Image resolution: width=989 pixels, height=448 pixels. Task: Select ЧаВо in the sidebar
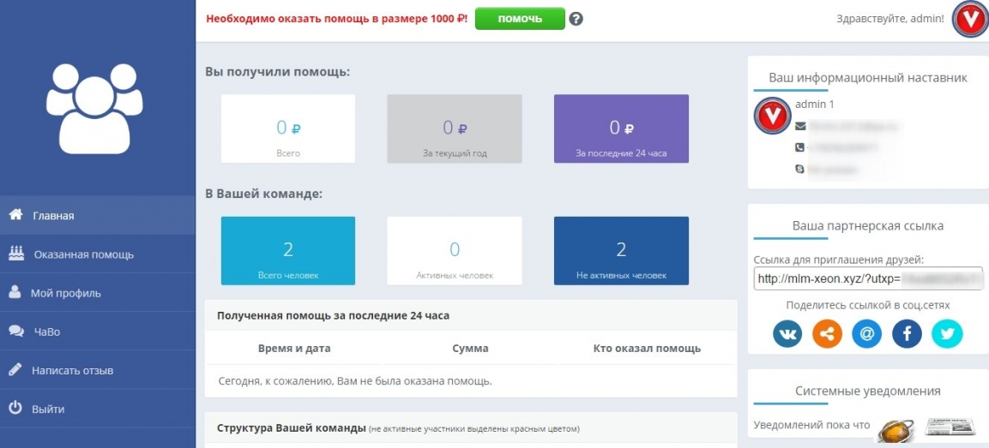pyautogui.click(x=45, y=332)
